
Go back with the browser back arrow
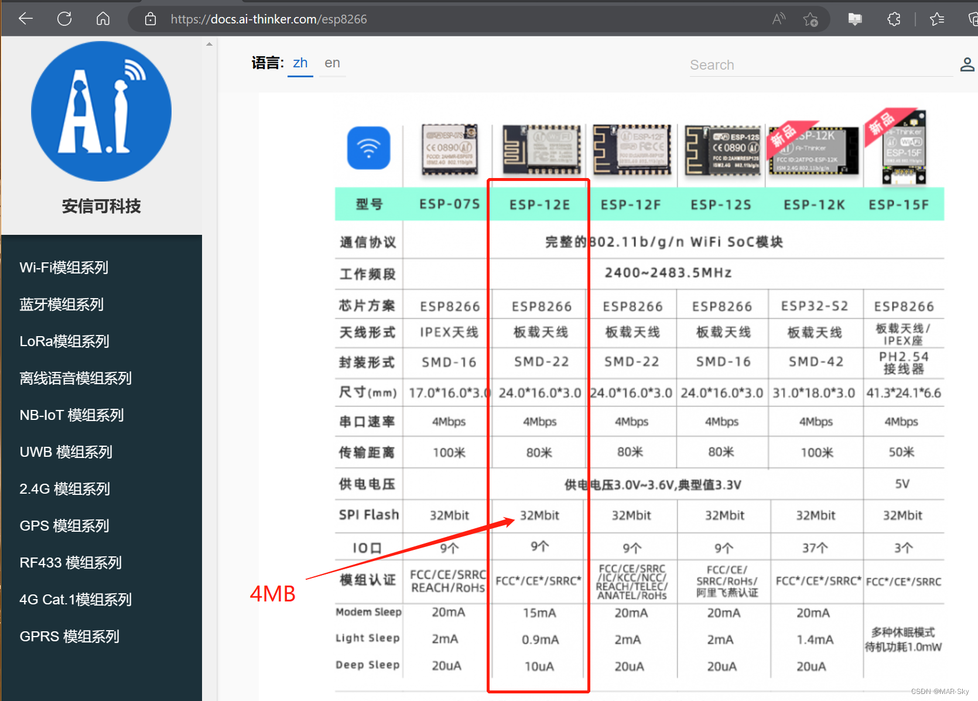[25, 19]
